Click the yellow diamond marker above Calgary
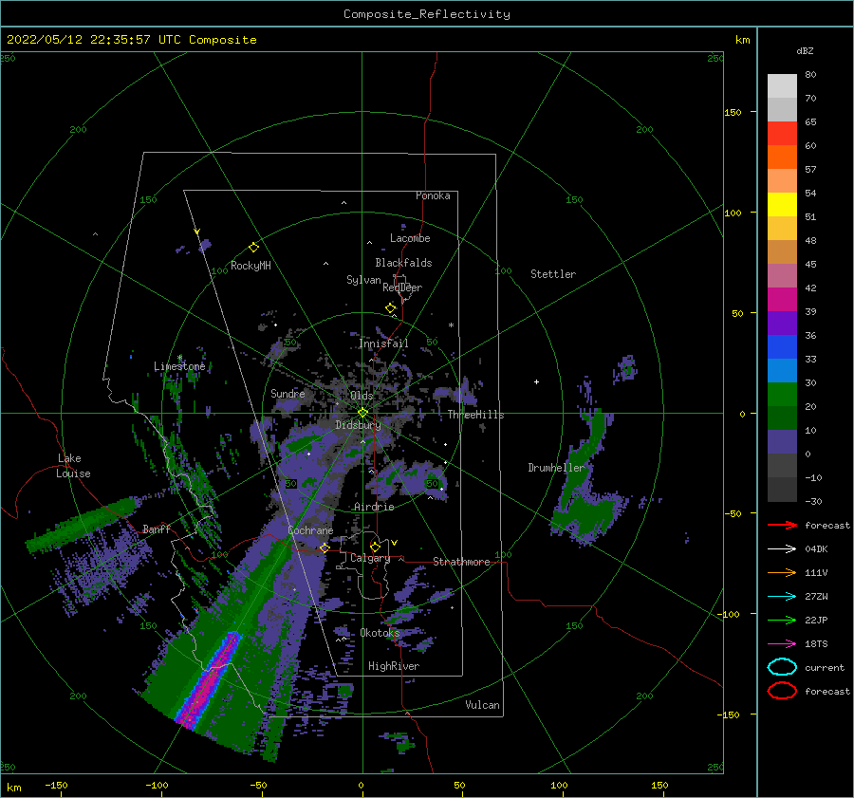Screen dimensions: 854x798 [375, 547]
